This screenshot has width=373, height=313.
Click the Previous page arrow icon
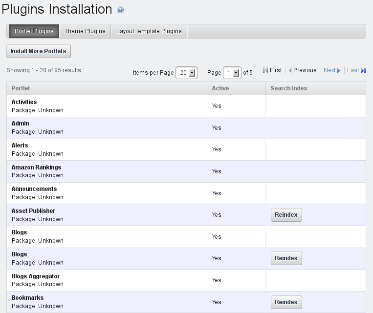pyautogui.click(x=290, y=70)
